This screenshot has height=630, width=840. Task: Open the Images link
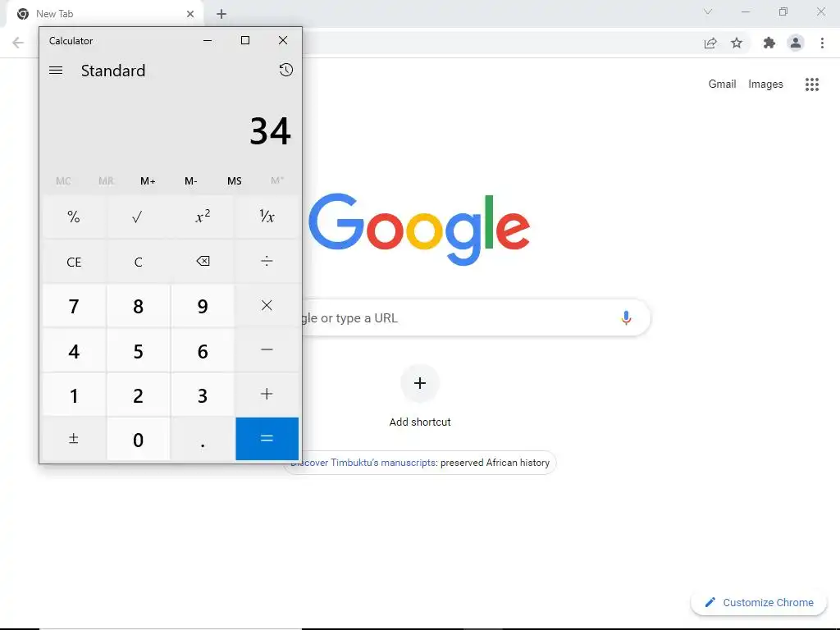[x=765, y=84]
